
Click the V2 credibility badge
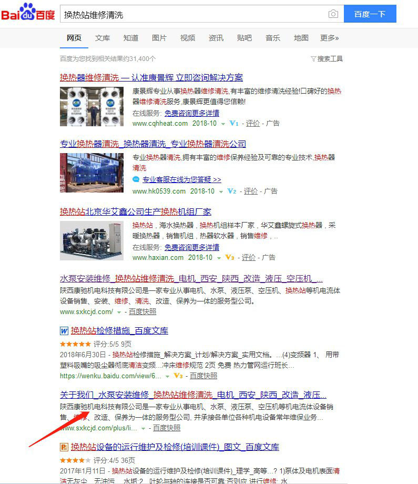coord(232,191)
